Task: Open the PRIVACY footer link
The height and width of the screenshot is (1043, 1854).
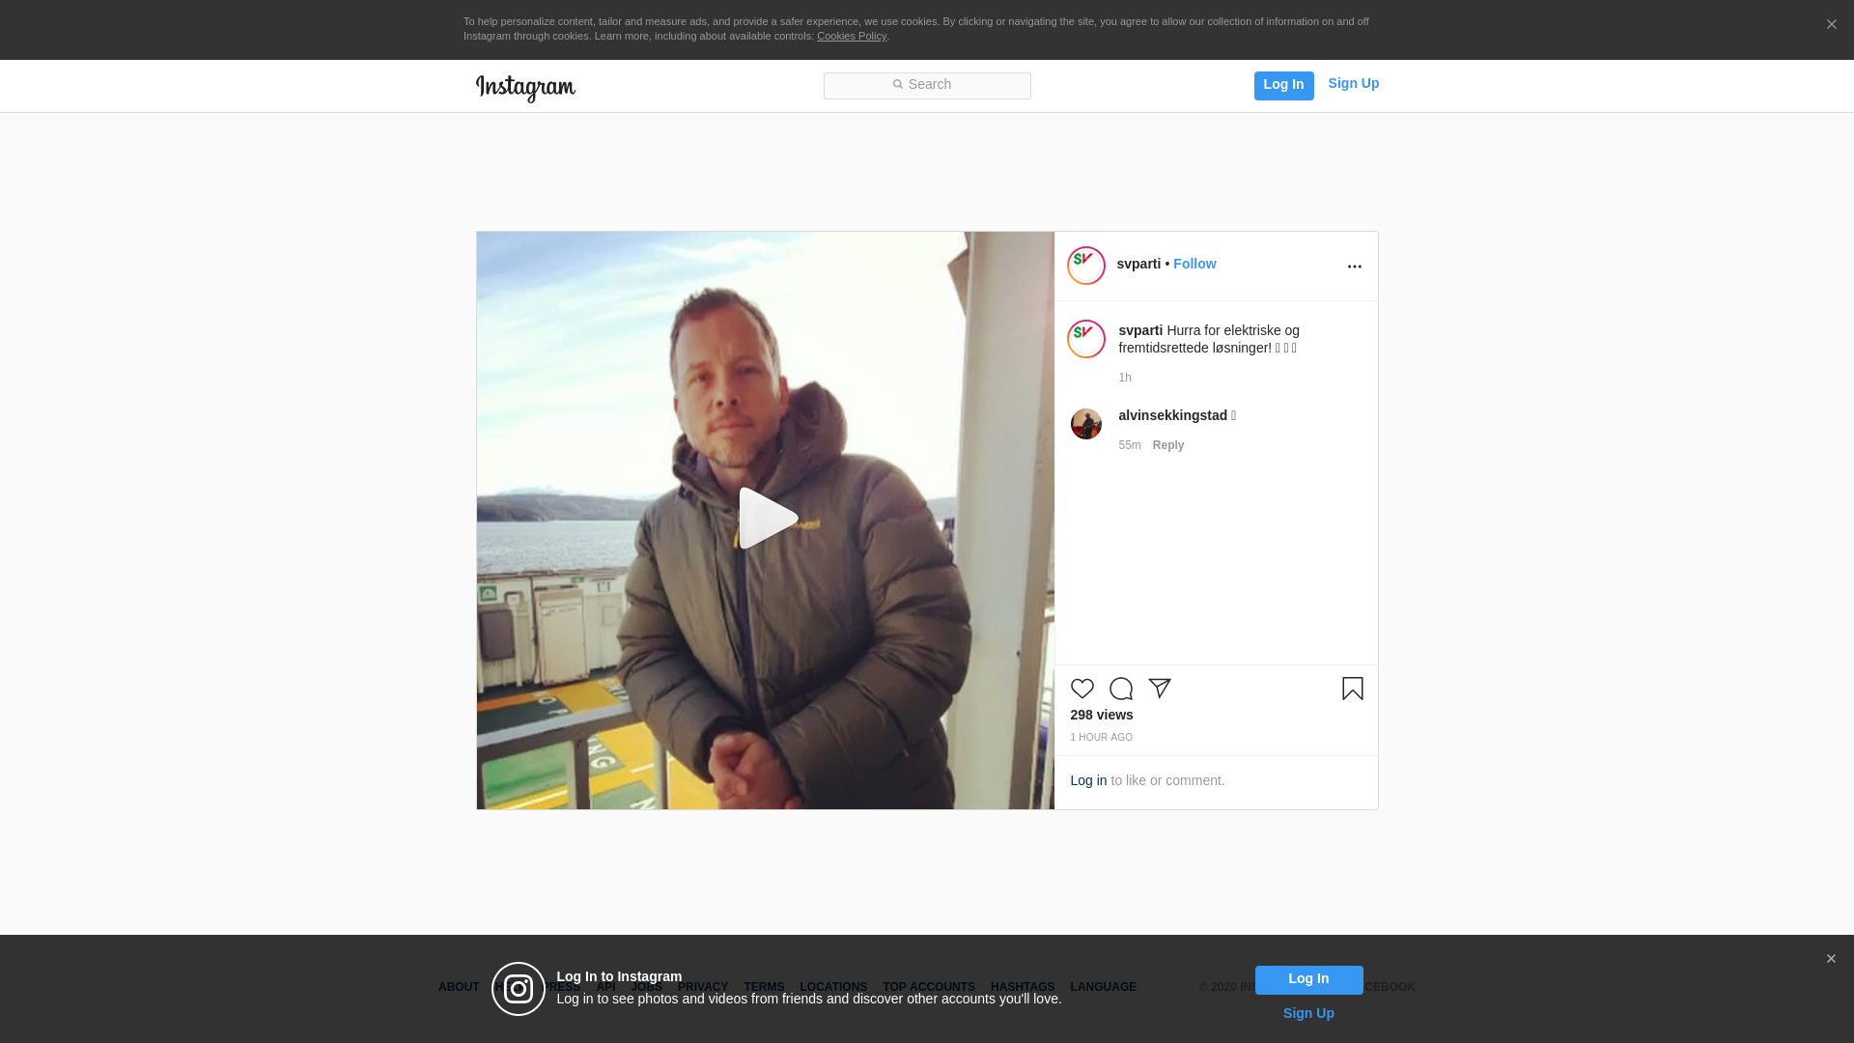Action: click(703, 987)
